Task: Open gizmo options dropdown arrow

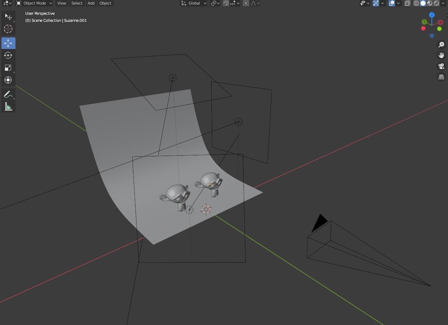Action: 383,3
